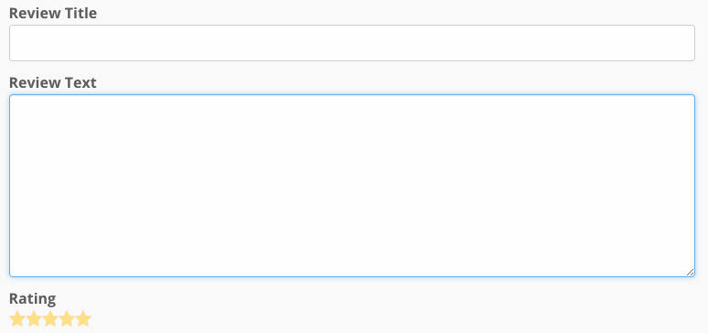Viewport: 708px width, 333px height.
Task: Click inside the Review Text textarea
Action: point(352,186)
